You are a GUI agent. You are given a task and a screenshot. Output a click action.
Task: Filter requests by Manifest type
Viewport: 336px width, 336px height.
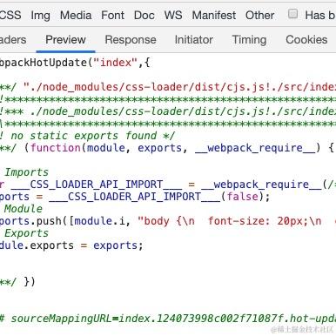[x=214, y=15]
